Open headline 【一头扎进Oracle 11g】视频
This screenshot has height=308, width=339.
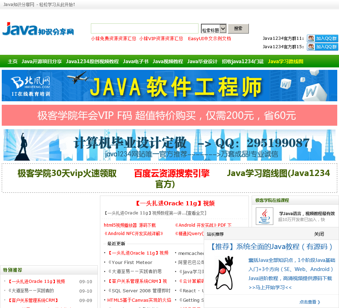coord(175,203)
